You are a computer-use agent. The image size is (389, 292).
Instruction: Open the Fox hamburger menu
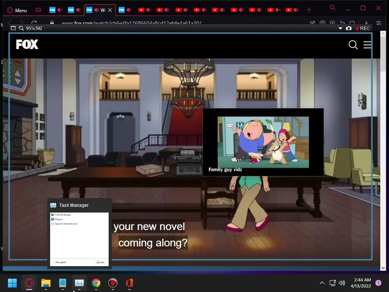pyautogui.click(x=367, y=45)
